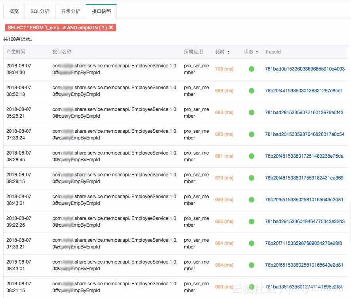This screenshot has height=298, width=351.
Task: Open trace 76b20f441533603013682 1297e9cef
Action: 303,91
